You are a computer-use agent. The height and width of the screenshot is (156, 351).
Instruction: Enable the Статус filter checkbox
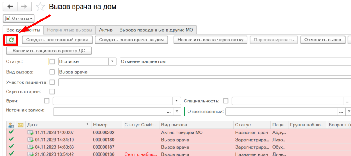52,61
